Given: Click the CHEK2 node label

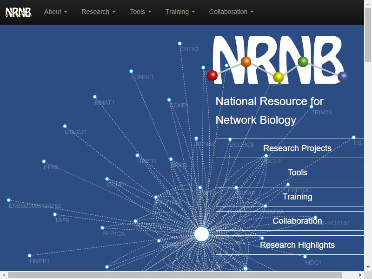Looking at the screenshot, I should click(x=189, y=49).
